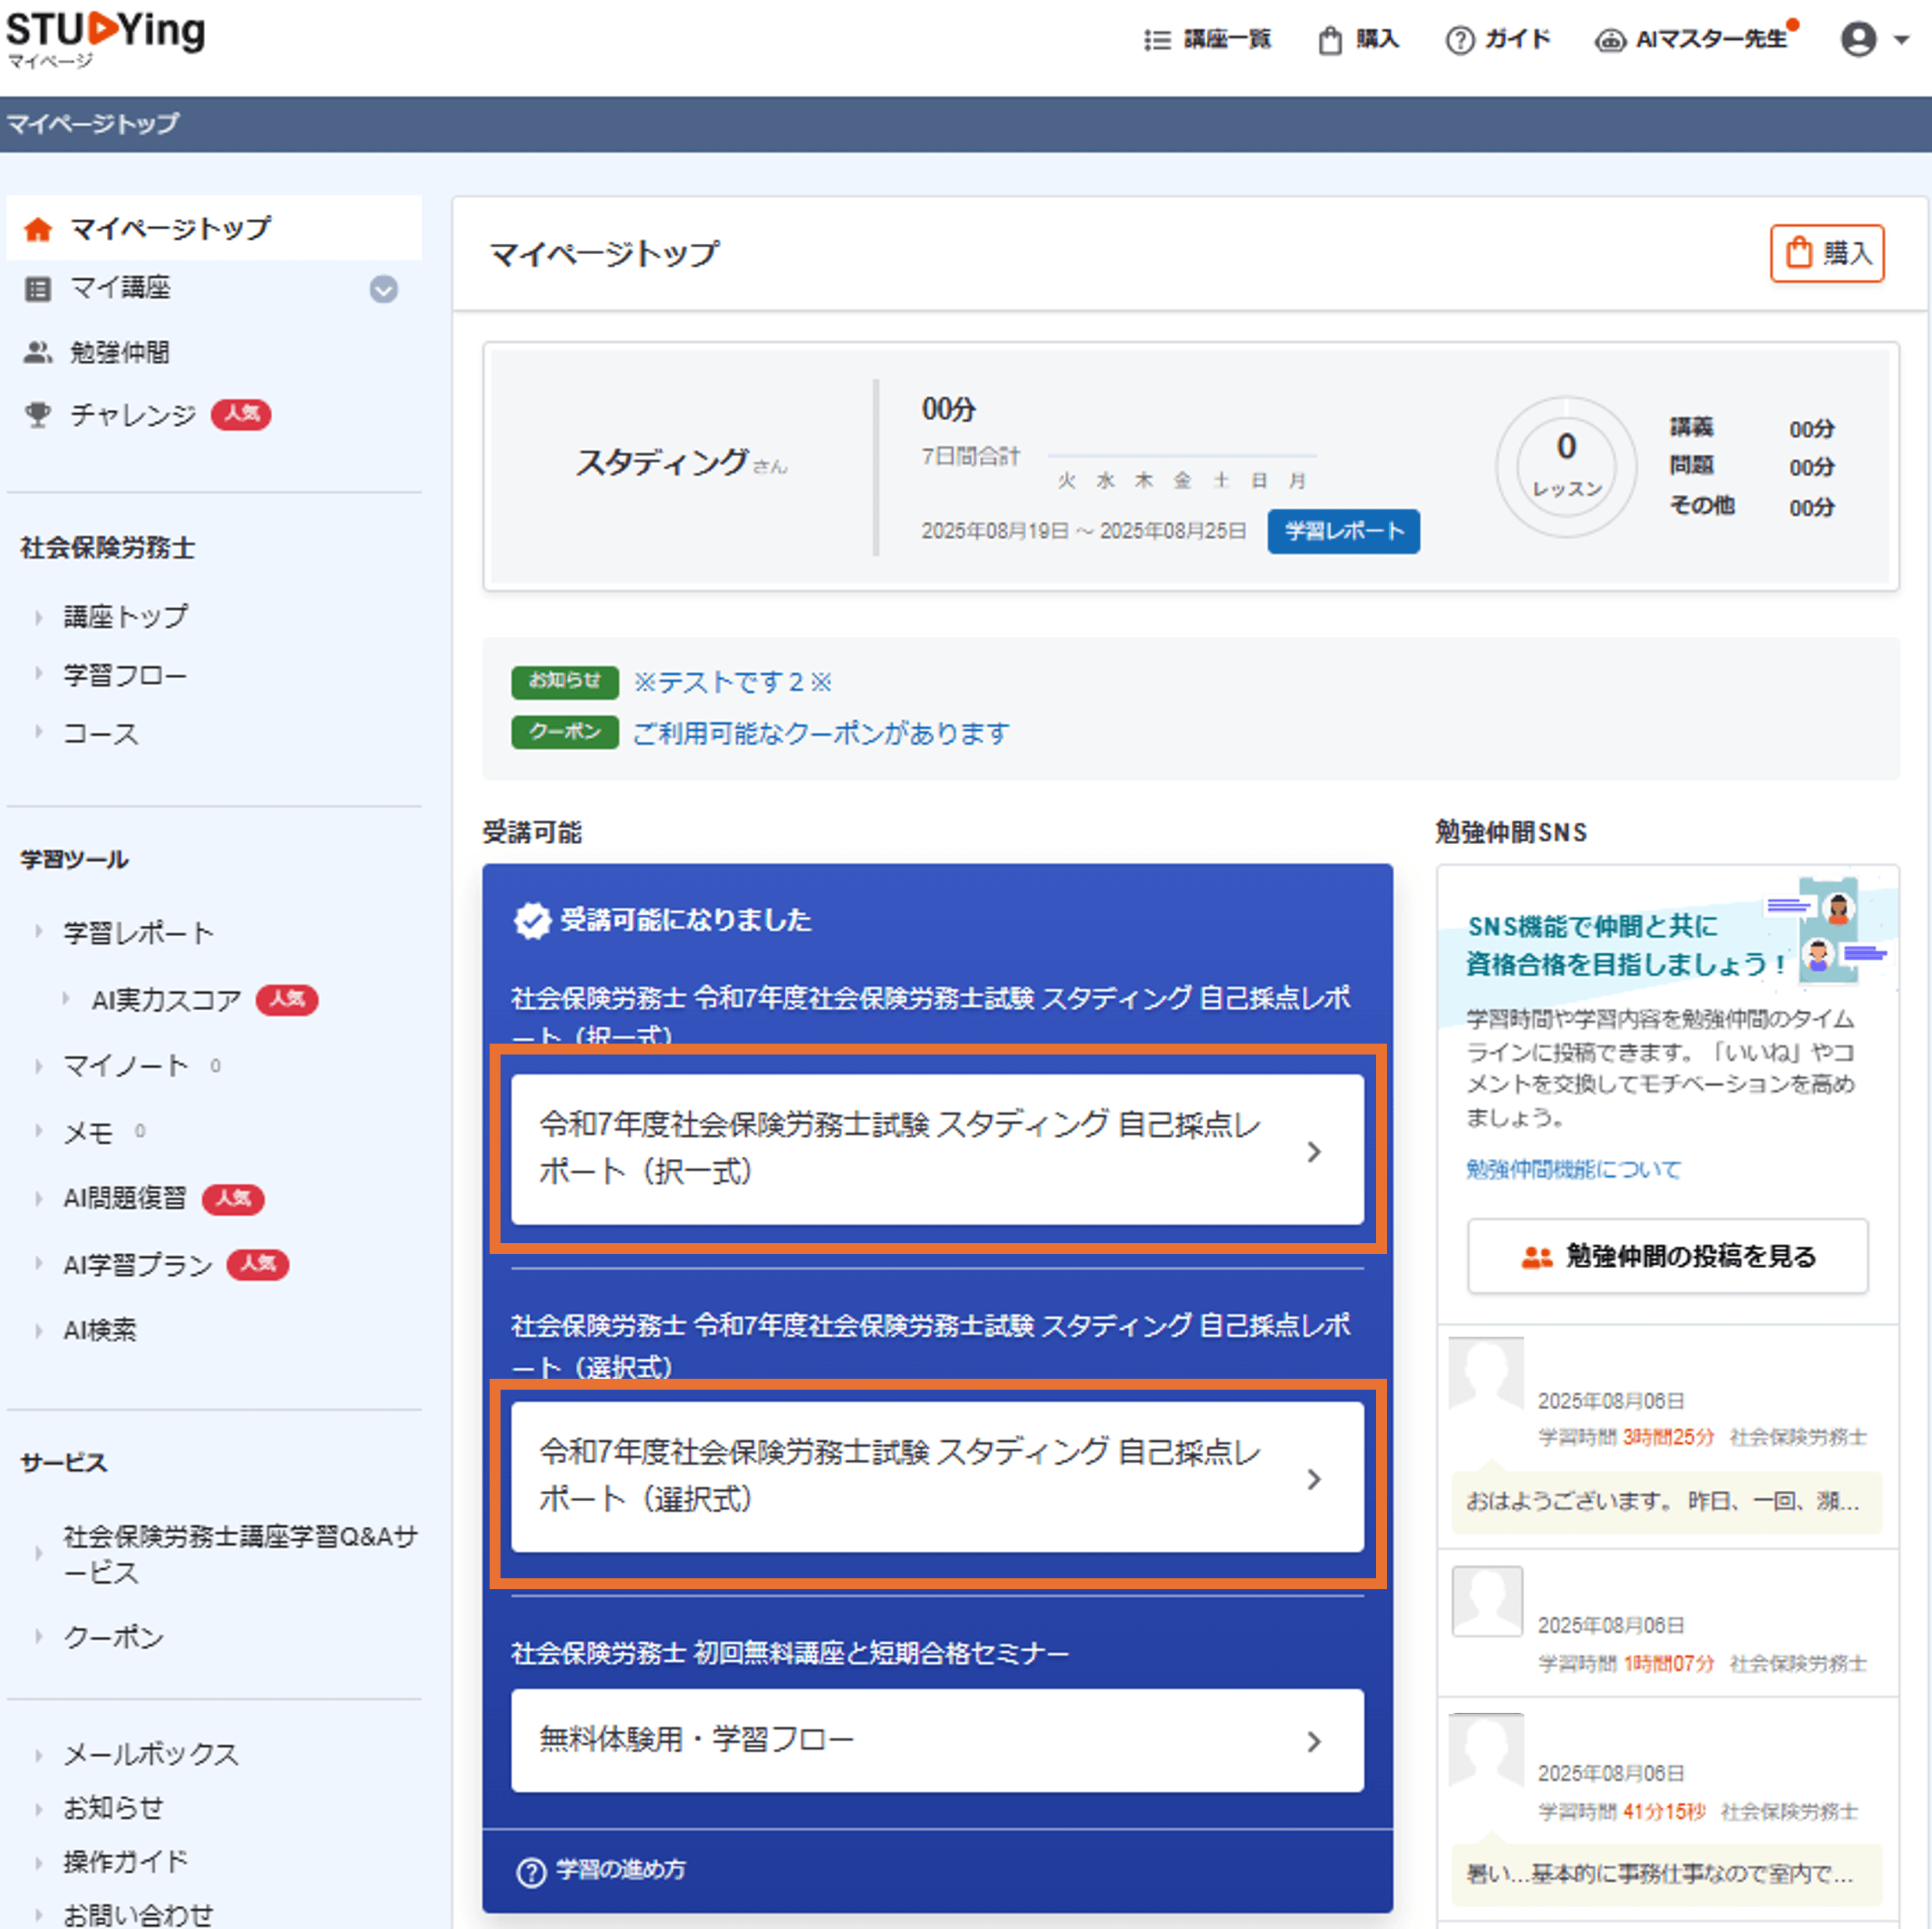This screenshot has width=1932, height=1929.
Task: Open 自己採点レポート（選択式） course card
Action: tap(937, 1477)
